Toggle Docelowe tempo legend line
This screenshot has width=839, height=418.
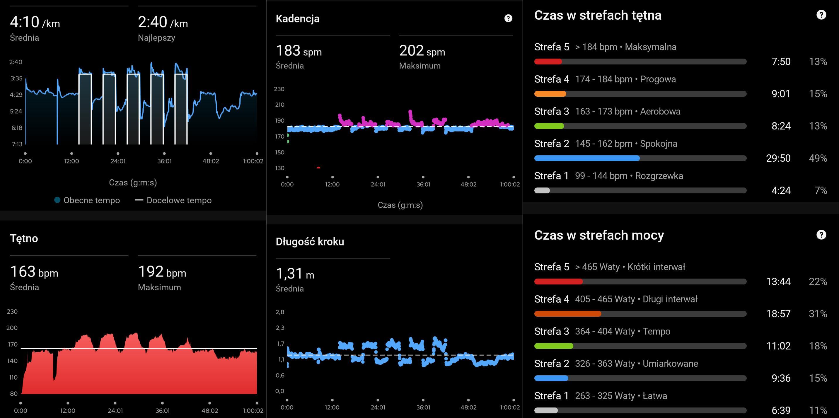(139, 200)
